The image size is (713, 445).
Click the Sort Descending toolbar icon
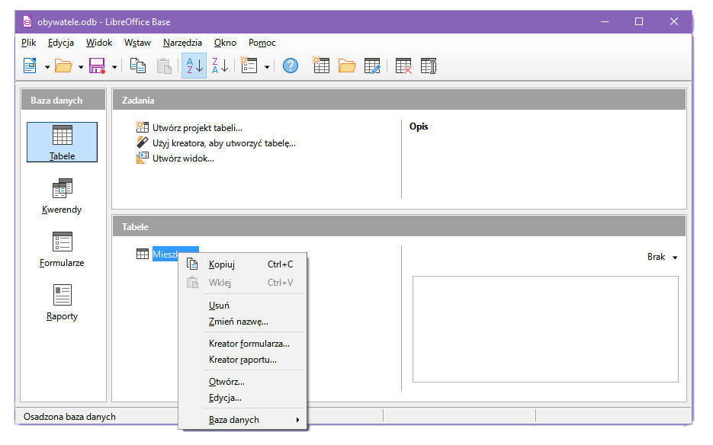220,66
